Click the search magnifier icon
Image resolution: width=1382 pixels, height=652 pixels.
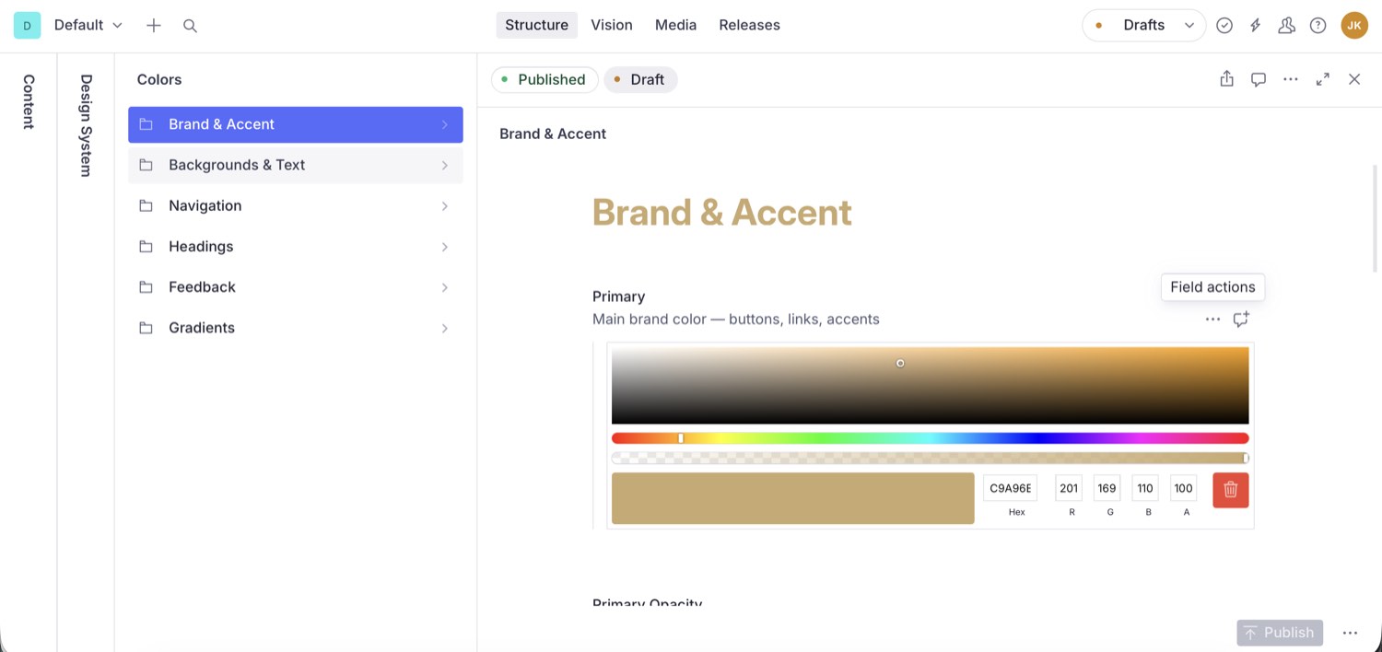click(190, 26)
